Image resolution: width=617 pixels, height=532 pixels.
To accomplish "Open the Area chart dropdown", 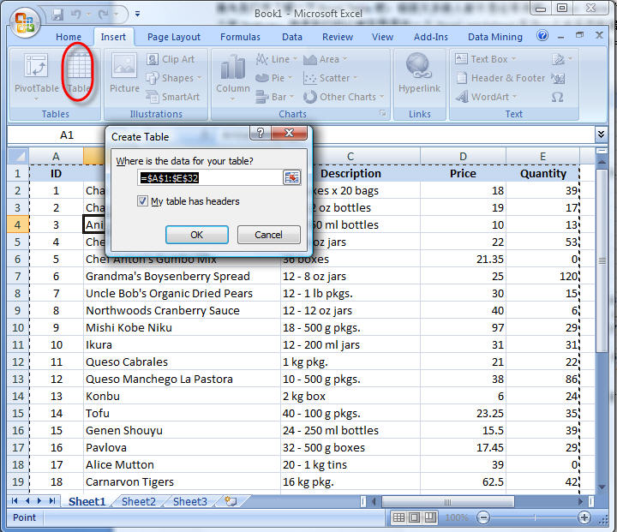I will [x=325, y=59].
